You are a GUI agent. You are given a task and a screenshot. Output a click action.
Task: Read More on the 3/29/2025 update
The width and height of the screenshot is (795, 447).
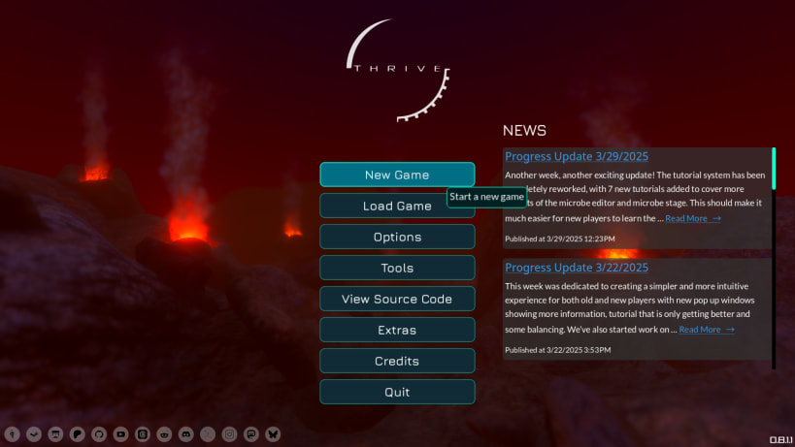[693, 218]
